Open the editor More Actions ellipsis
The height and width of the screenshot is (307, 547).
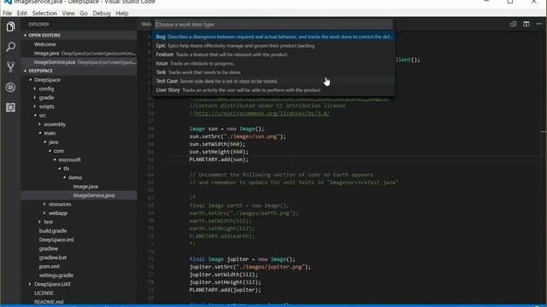pos(539,24)
